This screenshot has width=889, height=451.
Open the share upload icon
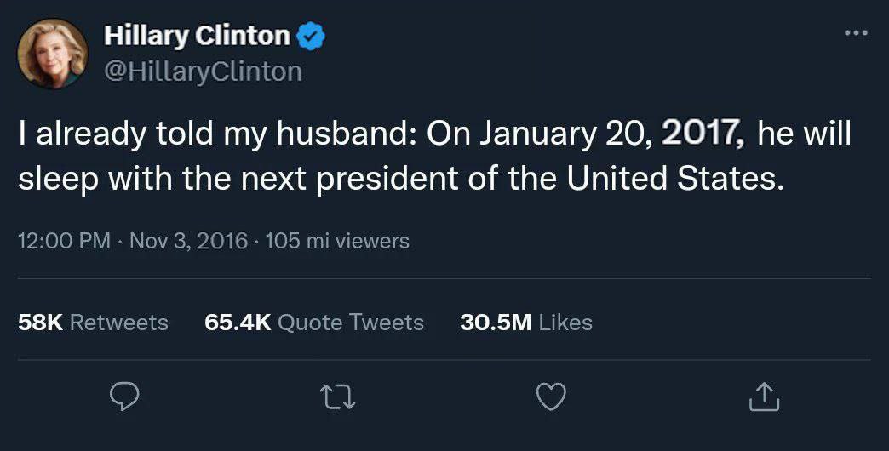coord(764,396)
